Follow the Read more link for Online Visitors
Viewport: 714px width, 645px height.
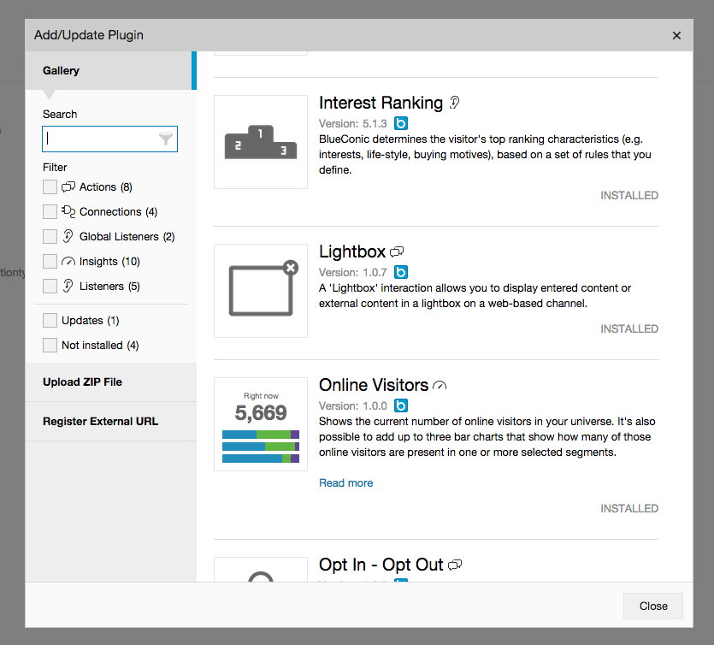click(345, 483)
